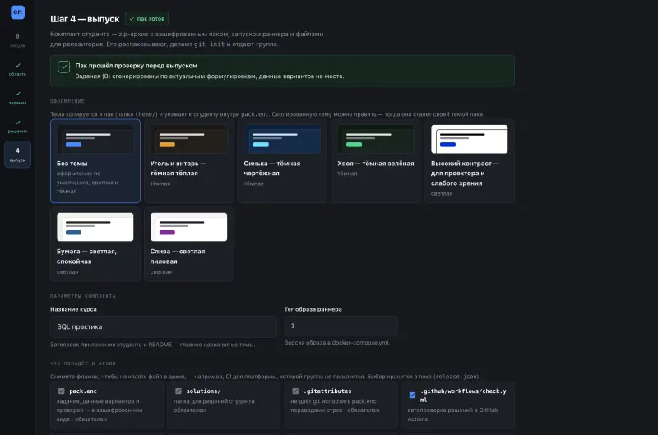
Task: Go to the «решения» step in sidebar
Action: point(17,127)
